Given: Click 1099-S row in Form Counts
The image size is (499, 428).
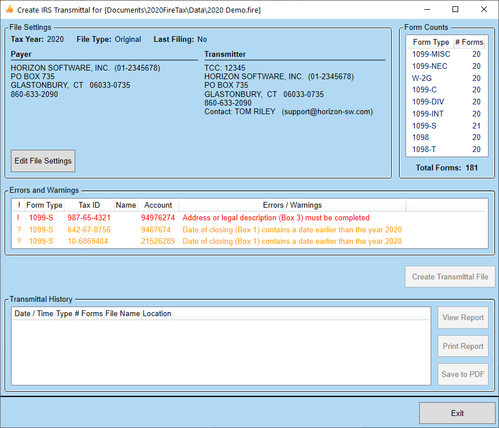Looking at the screenshot, I should click(446, 126).
